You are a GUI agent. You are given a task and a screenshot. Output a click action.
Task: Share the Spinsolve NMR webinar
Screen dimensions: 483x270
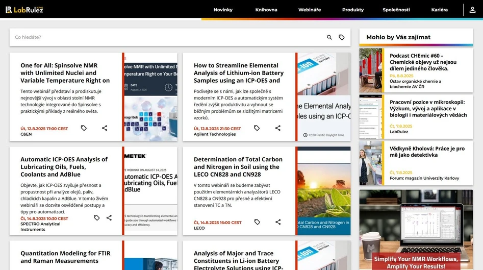(x=105, y=128)
